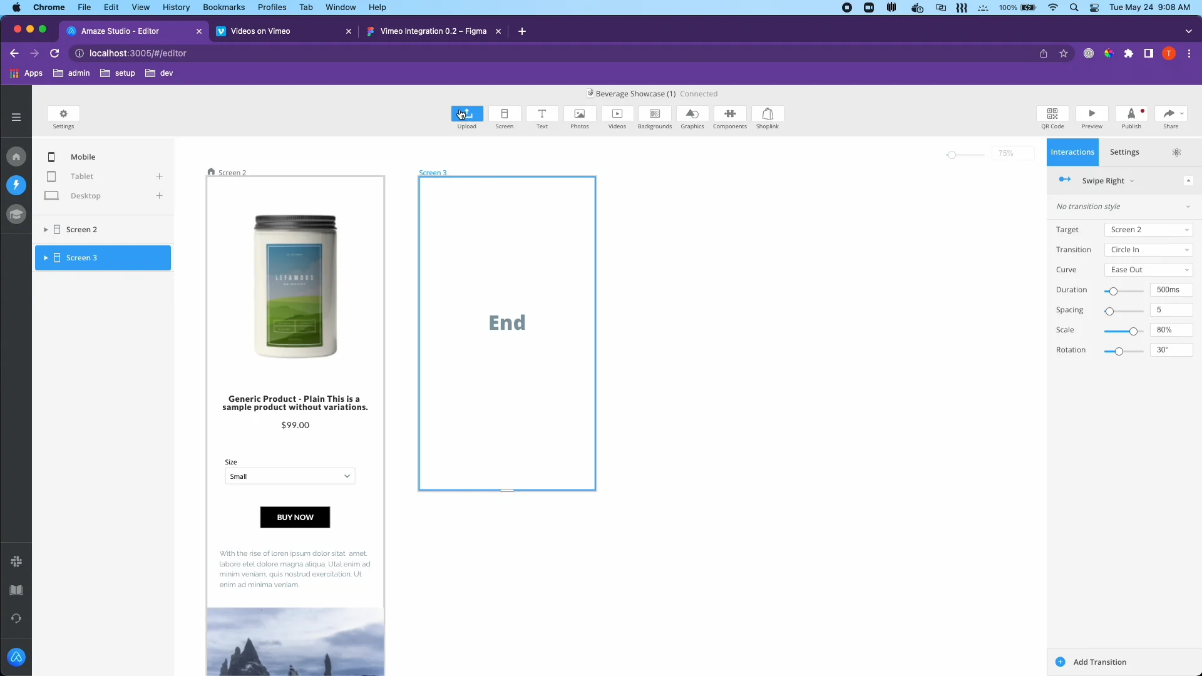This screenshot has height=676, width=1202.
Task: Switch to the Settings tab in right panel
Action: tap(1124, 152)
